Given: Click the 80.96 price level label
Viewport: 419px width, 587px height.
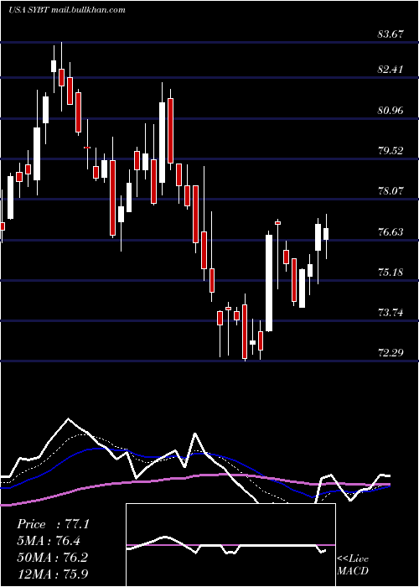Looking at the screenshot, I should 391,111.
